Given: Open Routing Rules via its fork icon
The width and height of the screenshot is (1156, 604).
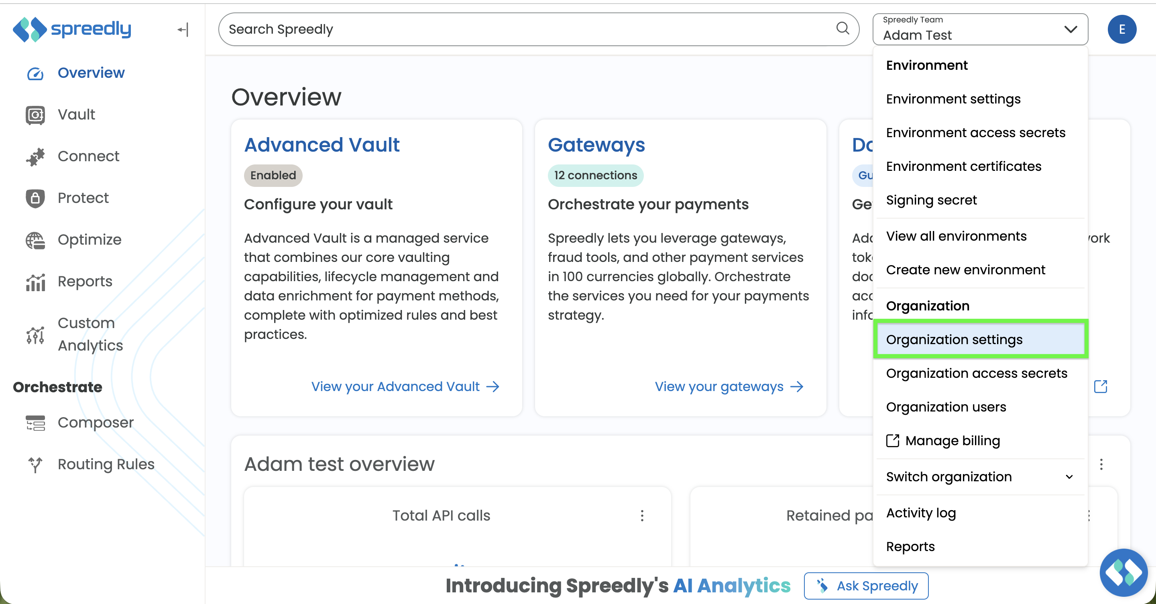Looking at the screenshot, I should (x=35, y=464).
